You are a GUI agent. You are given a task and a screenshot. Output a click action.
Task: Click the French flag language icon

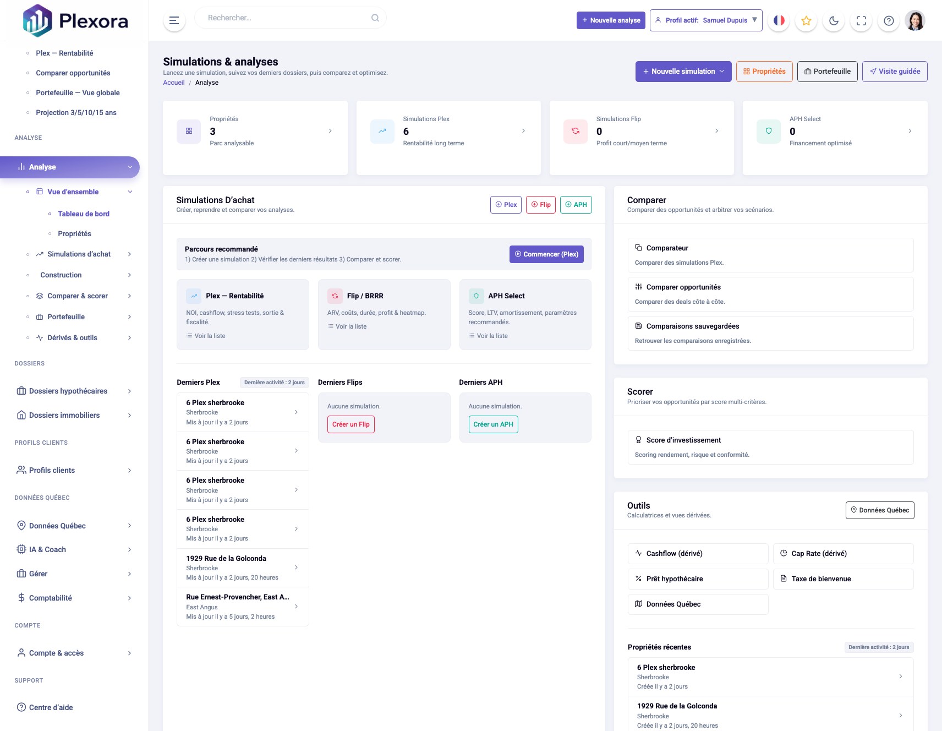point(779,20)
